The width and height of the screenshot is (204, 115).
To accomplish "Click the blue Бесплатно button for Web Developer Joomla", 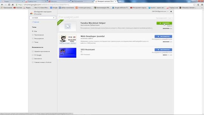I will pos(163,36).
